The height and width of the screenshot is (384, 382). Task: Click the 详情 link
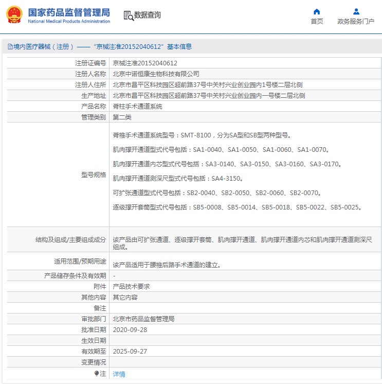[119, 374]
